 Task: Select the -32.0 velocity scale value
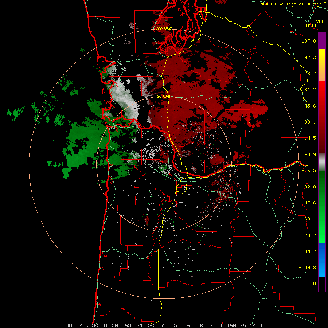click(309, 187)
